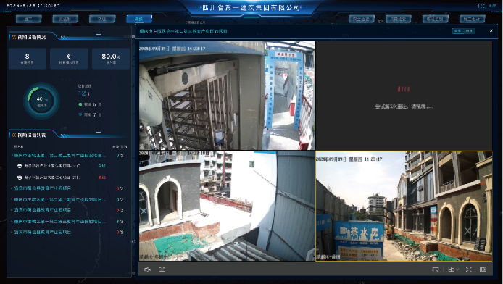Click the last panel icon in video toolbar
Screen dimensions: 503x284
pos(483,270)
